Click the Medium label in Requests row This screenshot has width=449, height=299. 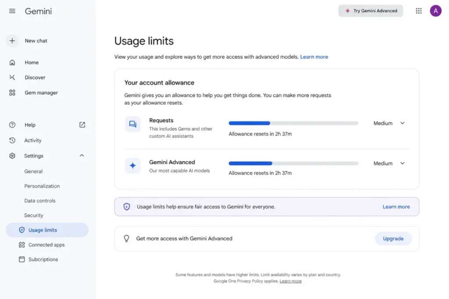click(x=383, y=123)
